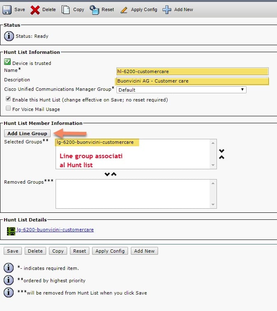Viewport: 277px width, 311px height.
Task: Uncheck Enable this Hunt List checkbox
Action: 8,99
